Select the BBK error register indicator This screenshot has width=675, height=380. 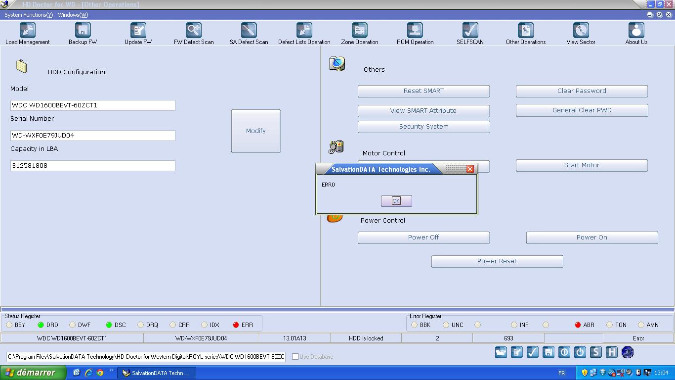pos(414,325)
